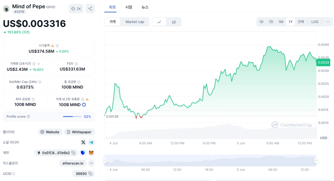
Task: Open chart more options ellipsis
Action: 328,22
